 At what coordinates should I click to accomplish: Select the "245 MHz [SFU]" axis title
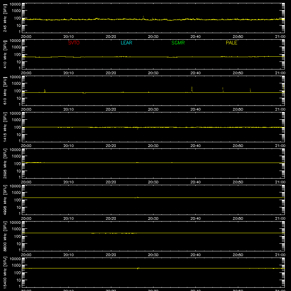pyautogui.click(x=5, y=18)
